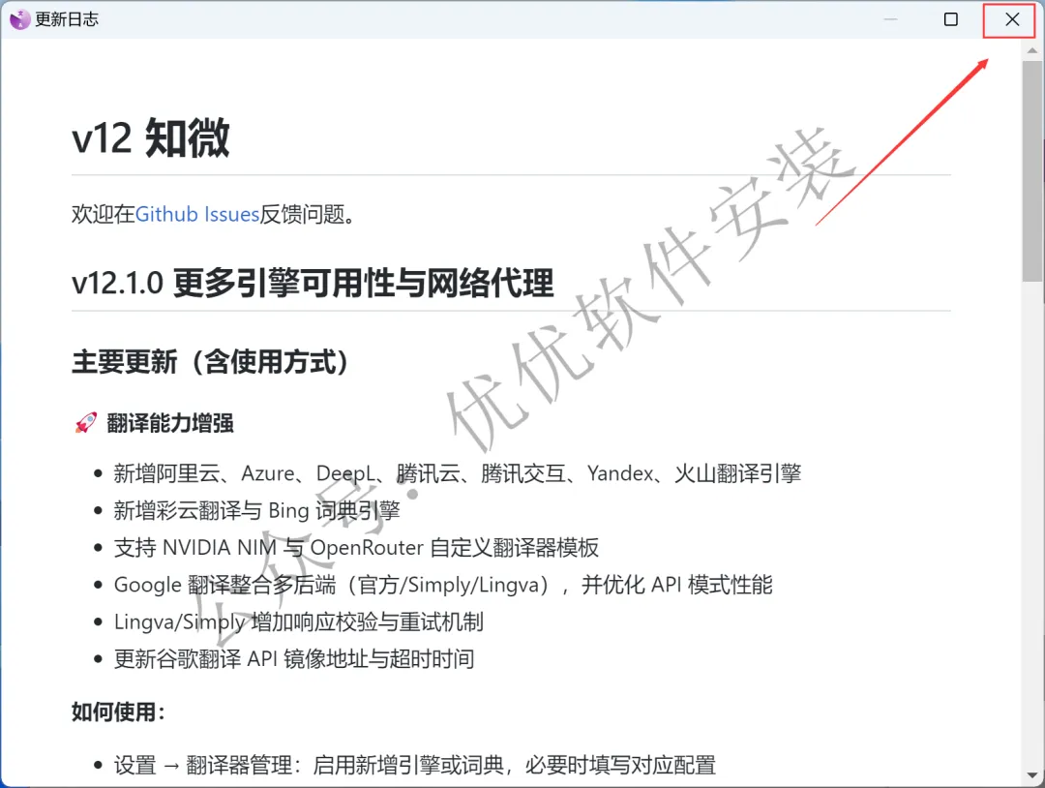The width and height of the screenshot is (1045, 788).
Task: Maximize the 更新日志 window
Action: (951, 19)
